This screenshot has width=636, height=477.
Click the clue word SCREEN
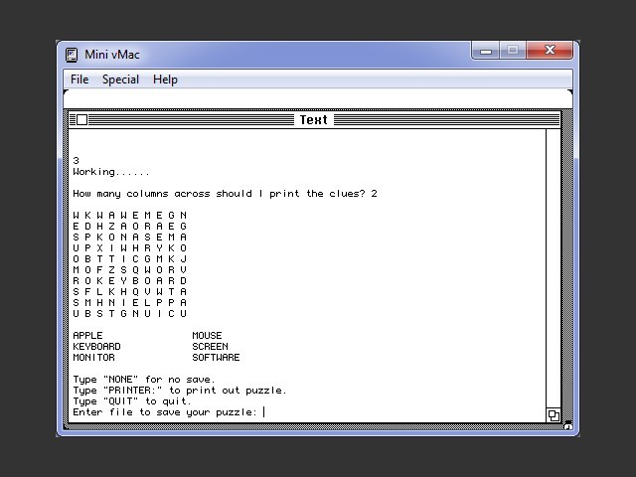210,347
